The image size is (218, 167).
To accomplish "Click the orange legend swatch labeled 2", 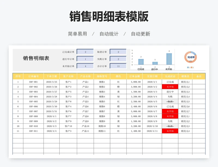I will pyautogui.click(x=192, y=68).
